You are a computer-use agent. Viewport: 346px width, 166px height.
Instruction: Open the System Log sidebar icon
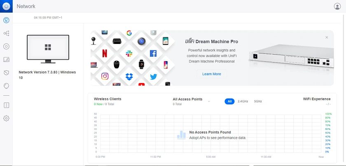pos(6,105)
